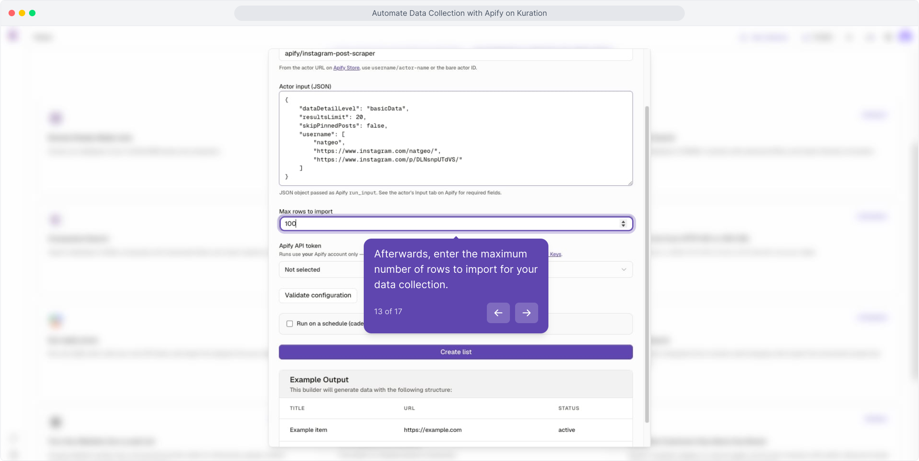Select the STATUS column header
The width and height of the screenshot is (919, 461).
568,408
